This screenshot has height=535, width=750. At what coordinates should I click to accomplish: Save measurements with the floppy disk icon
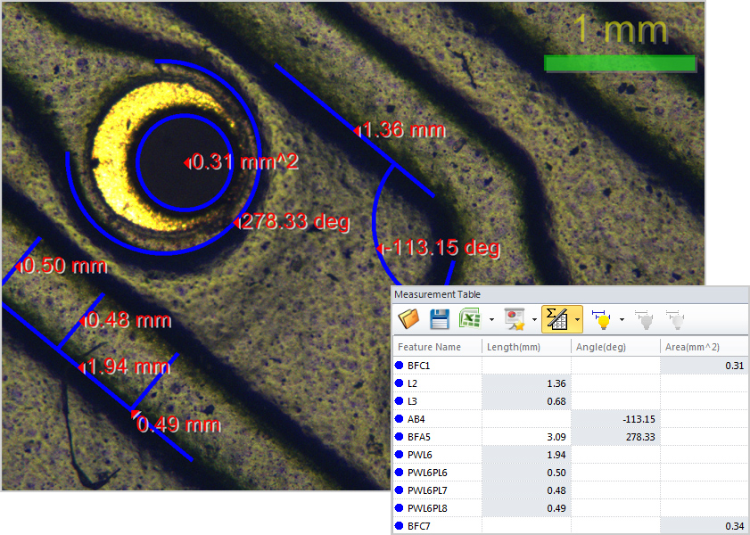[439, 318]
